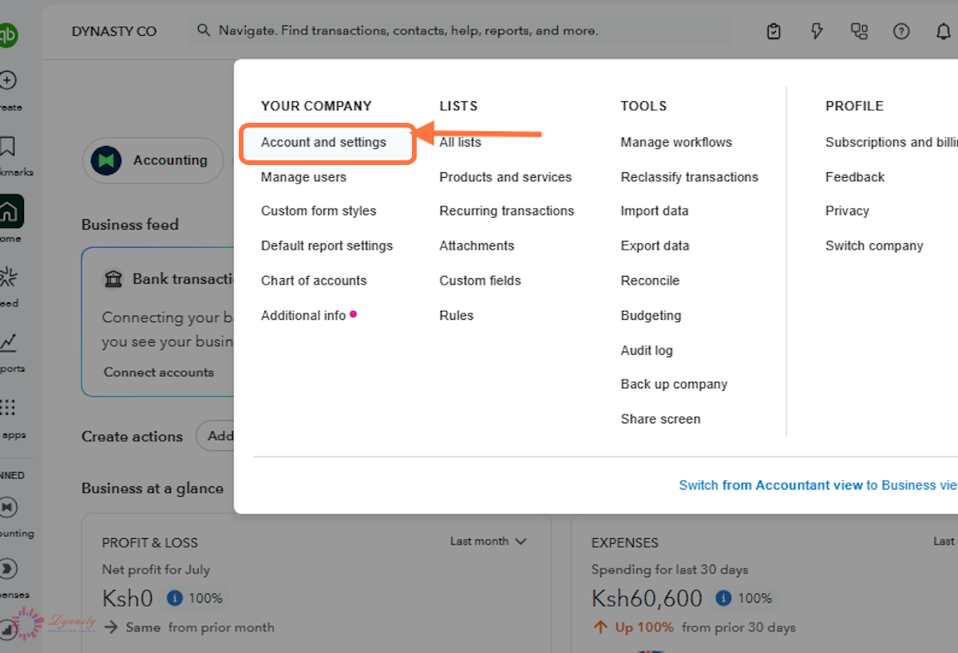Open the apps grid icon in sidebar
This screenshot has width=958, height=653.
tap(8, 407)
